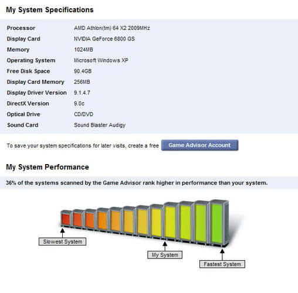Click the Display Driver Version label
This screenshot has width=298, height=293.
pyautogui.click(x=36, y=93)
